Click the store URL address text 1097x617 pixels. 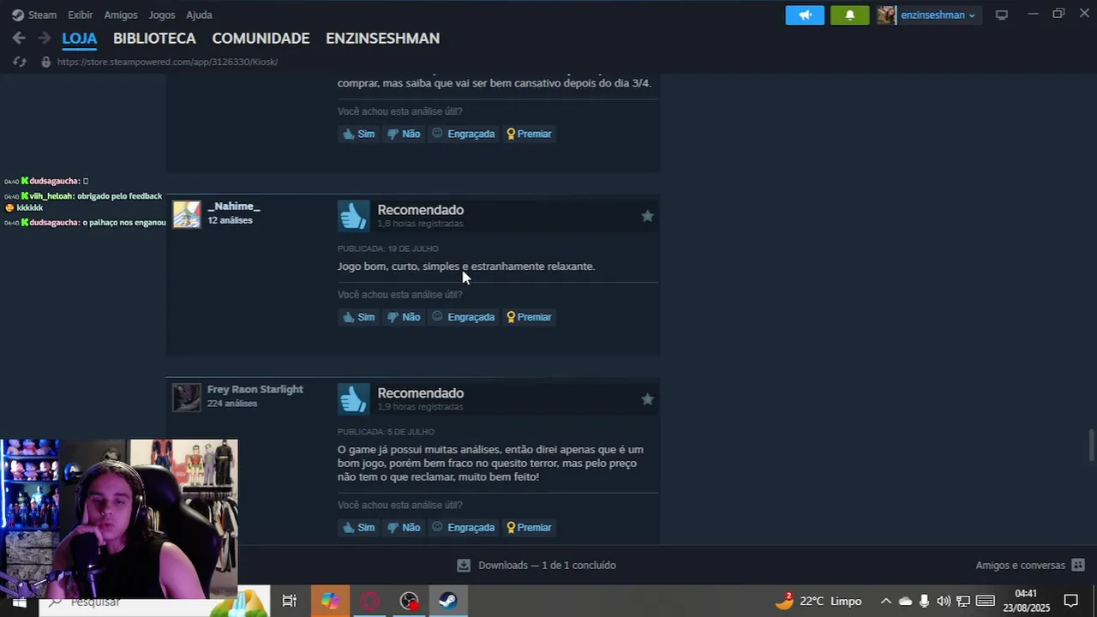167,62
